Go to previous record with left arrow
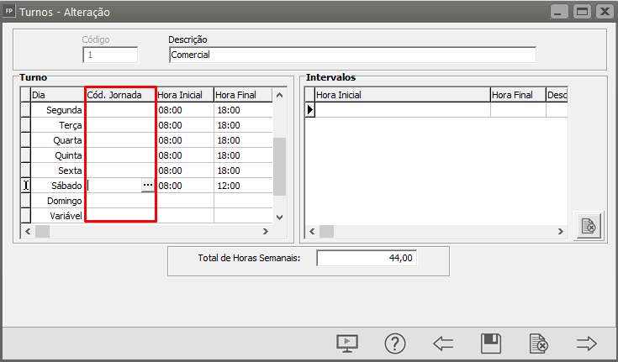Viewport: 618px width, 362px height. click(x=443, y=344)
